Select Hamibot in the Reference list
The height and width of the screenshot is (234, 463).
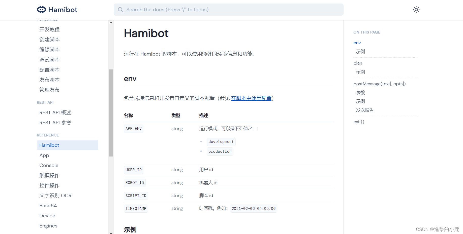[x=68, y=145]
